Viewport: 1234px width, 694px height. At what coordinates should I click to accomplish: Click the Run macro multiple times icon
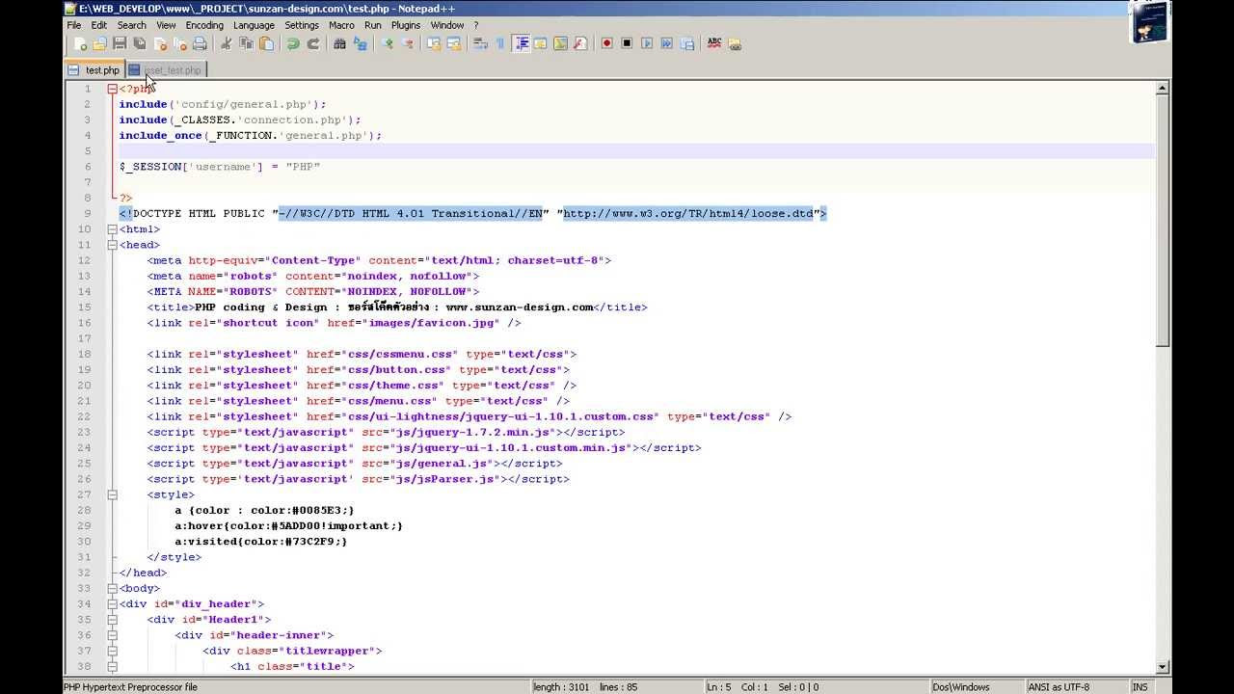pyautogui.click(x=666, y=43)
